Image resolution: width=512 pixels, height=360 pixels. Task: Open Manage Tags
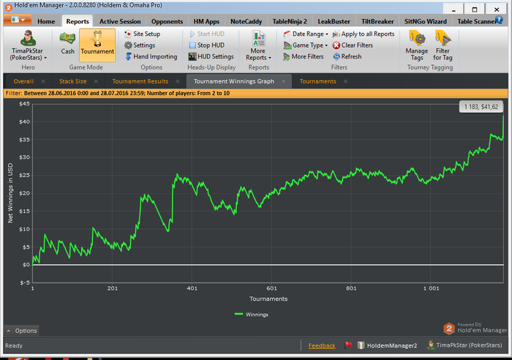point(417,45)
